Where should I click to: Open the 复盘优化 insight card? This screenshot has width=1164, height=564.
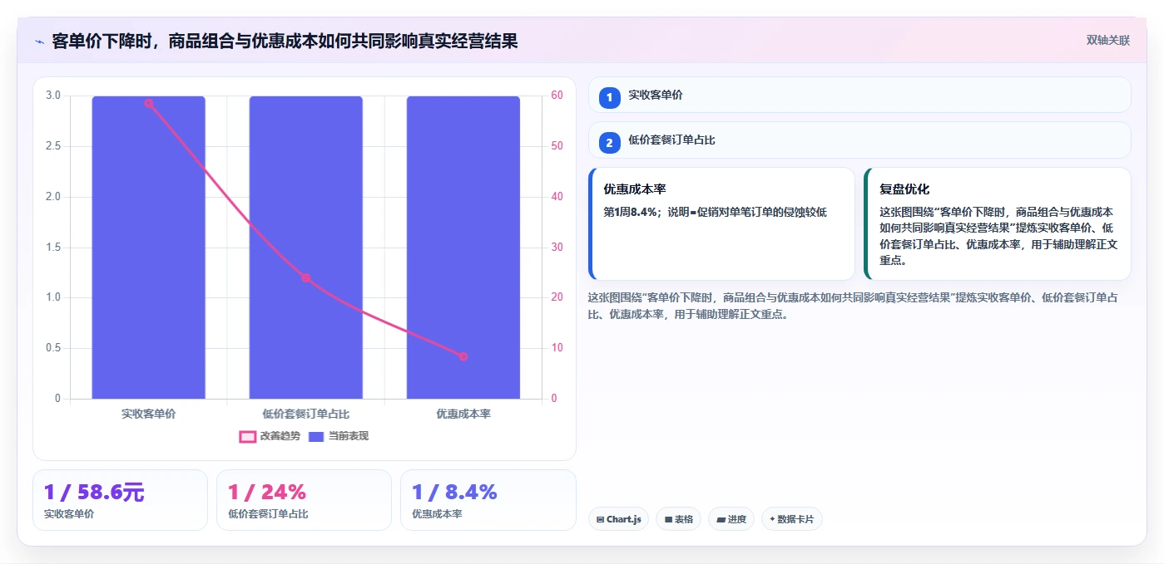tap(997, 224)
